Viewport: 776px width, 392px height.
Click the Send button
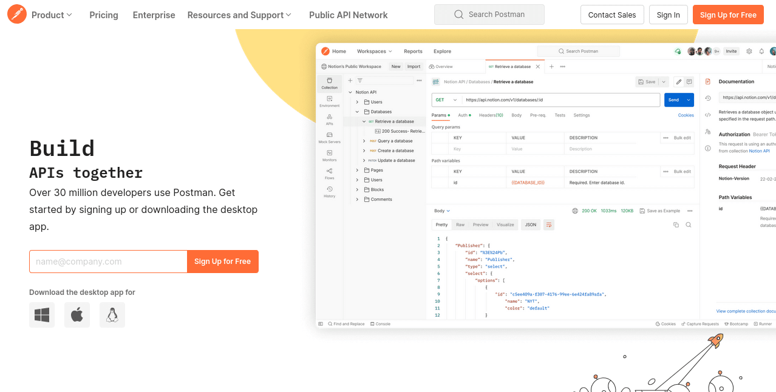pos(674,100)
